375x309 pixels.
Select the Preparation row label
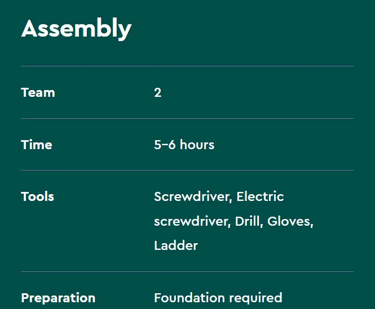58,298
